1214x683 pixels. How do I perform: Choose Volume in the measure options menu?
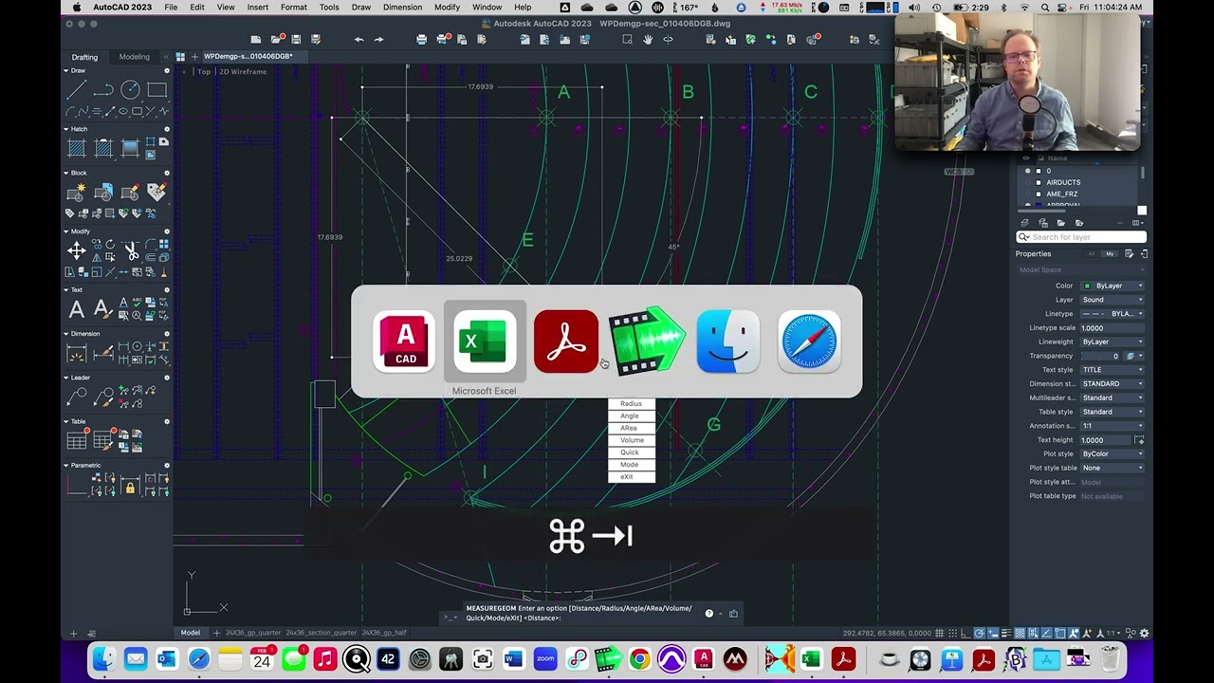click(631, 440)
